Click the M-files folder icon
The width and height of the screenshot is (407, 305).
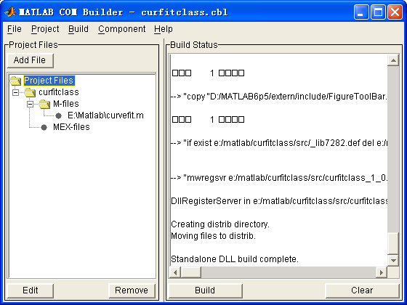click(x=44, y=104)
